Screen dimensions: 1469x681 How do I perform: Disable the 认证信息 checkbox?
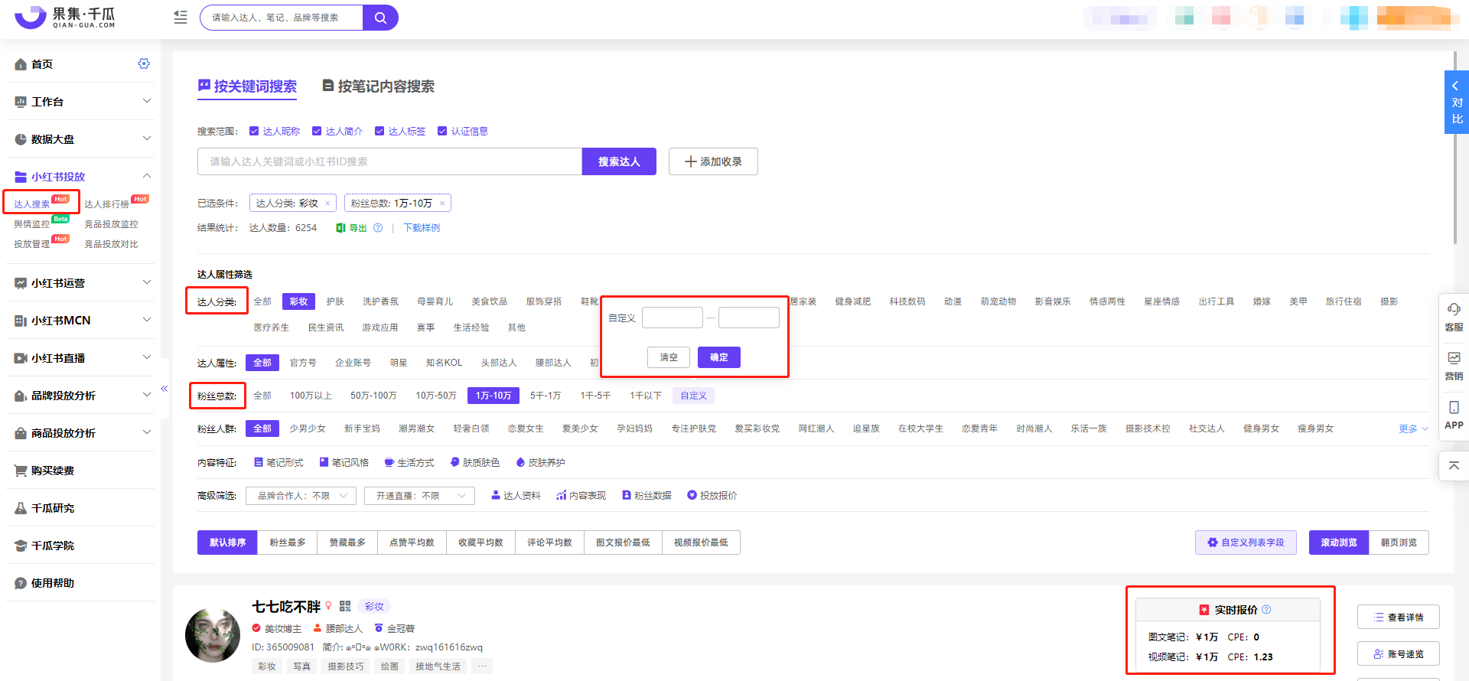pyautogui.click(x=442, y=132)
